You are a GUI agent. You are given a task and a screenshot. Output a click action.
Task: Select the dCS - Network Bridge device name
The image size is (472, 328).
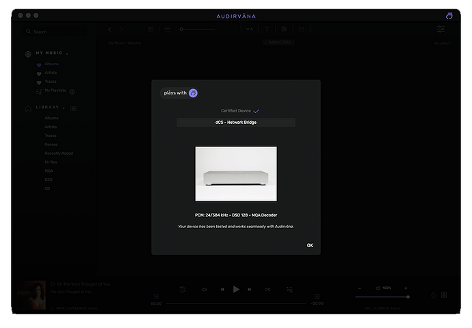coord(236,123)
